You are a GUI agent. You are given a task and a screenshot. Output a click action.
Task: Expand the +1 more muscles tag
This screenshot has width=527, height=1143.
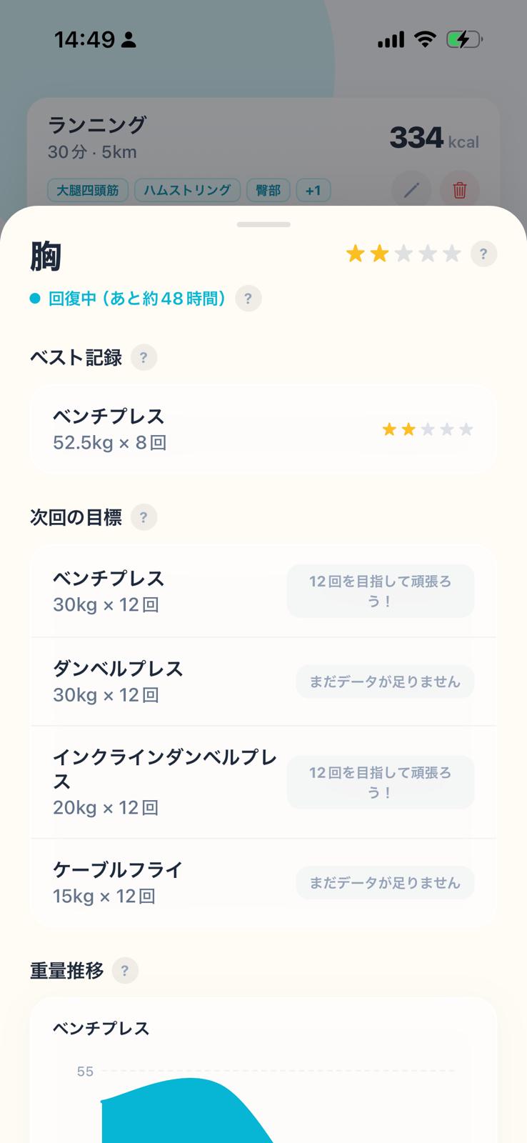[313, 191]
